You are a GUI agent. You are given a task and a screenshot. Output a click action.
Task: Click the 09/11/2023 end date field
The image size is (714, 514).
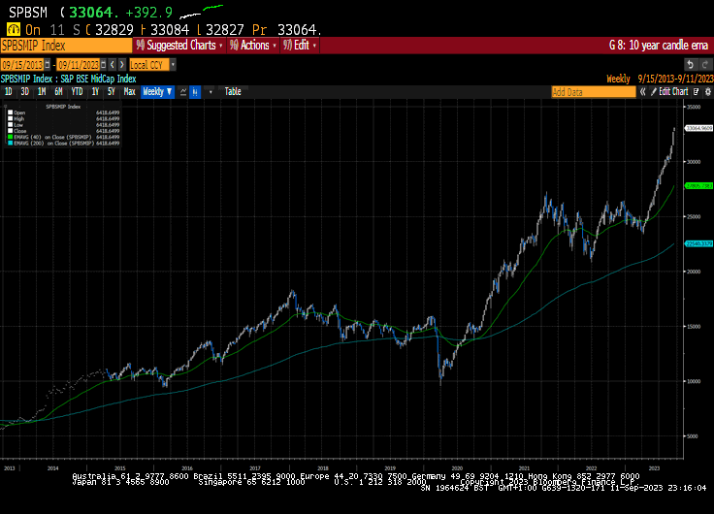tap(79, 65)
